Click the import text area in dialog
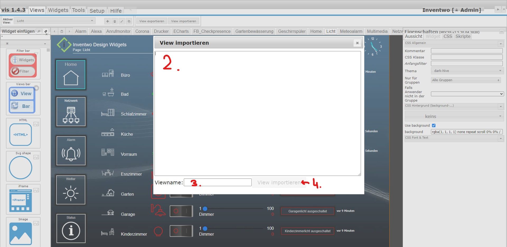 click(x=257, y=113)
